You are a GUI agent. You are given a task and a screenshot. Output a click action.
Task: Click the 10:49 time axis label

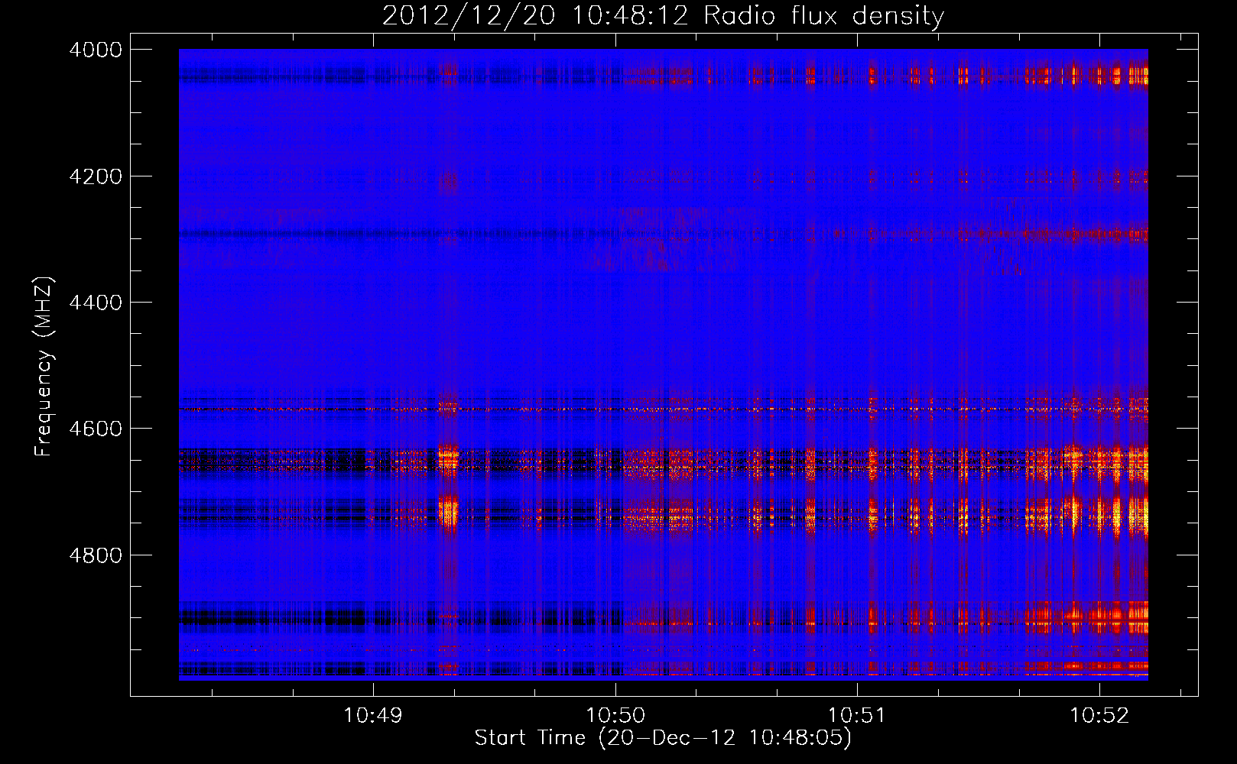(373, 716)
